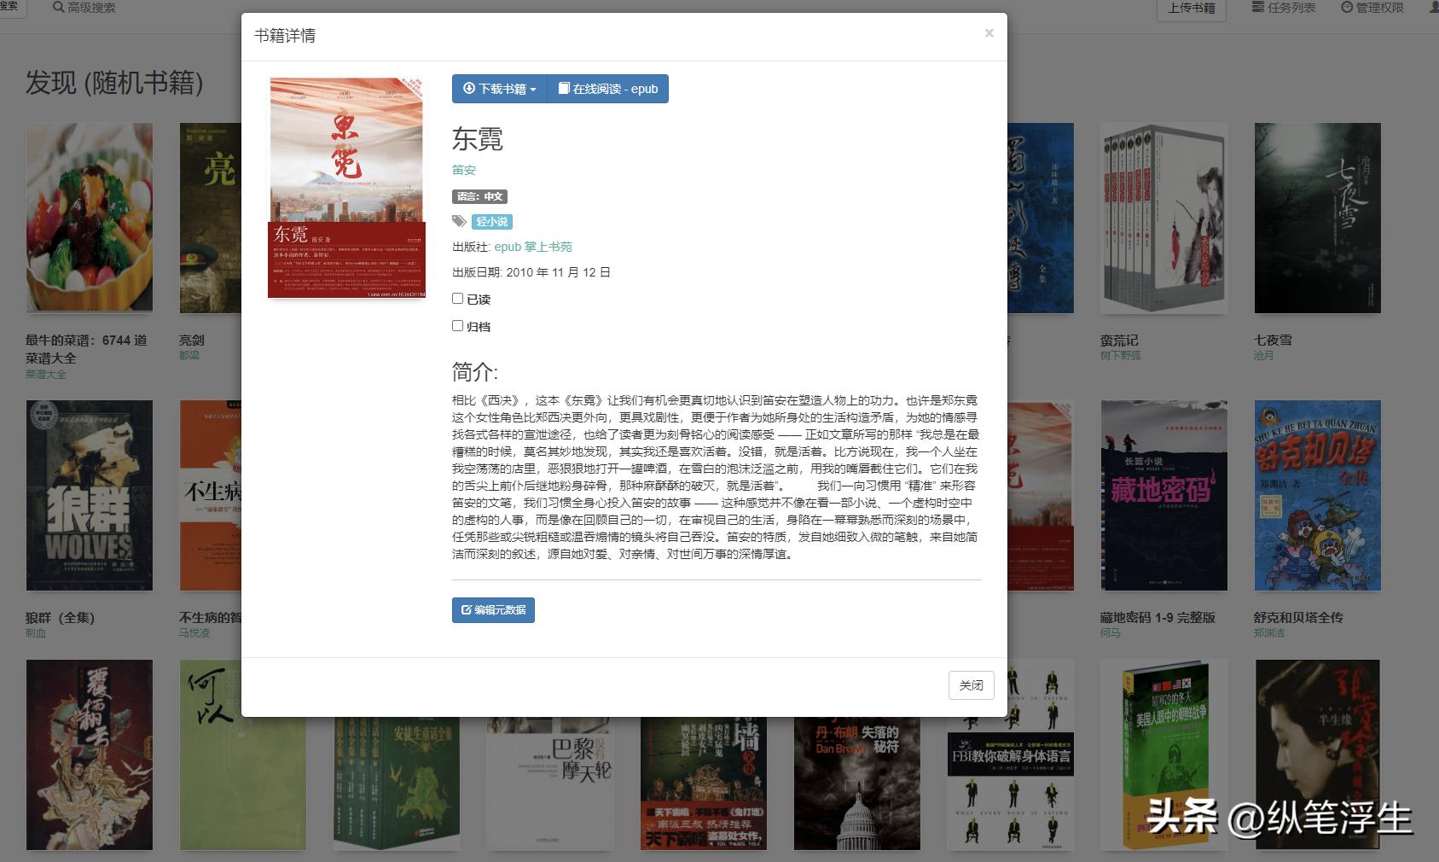The width and height of the screenshot is (1439, 862).
Task: Close the 书籍详情 dialog with the × icon
Action: pos(989,33)
